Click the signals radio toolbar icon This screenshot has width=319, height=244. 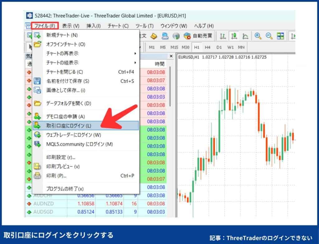[176, 36]
